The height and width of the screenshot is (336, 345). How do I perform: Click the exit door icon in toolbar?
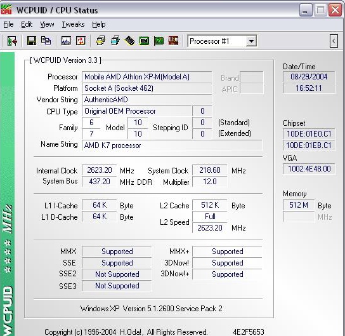[12, 41]
